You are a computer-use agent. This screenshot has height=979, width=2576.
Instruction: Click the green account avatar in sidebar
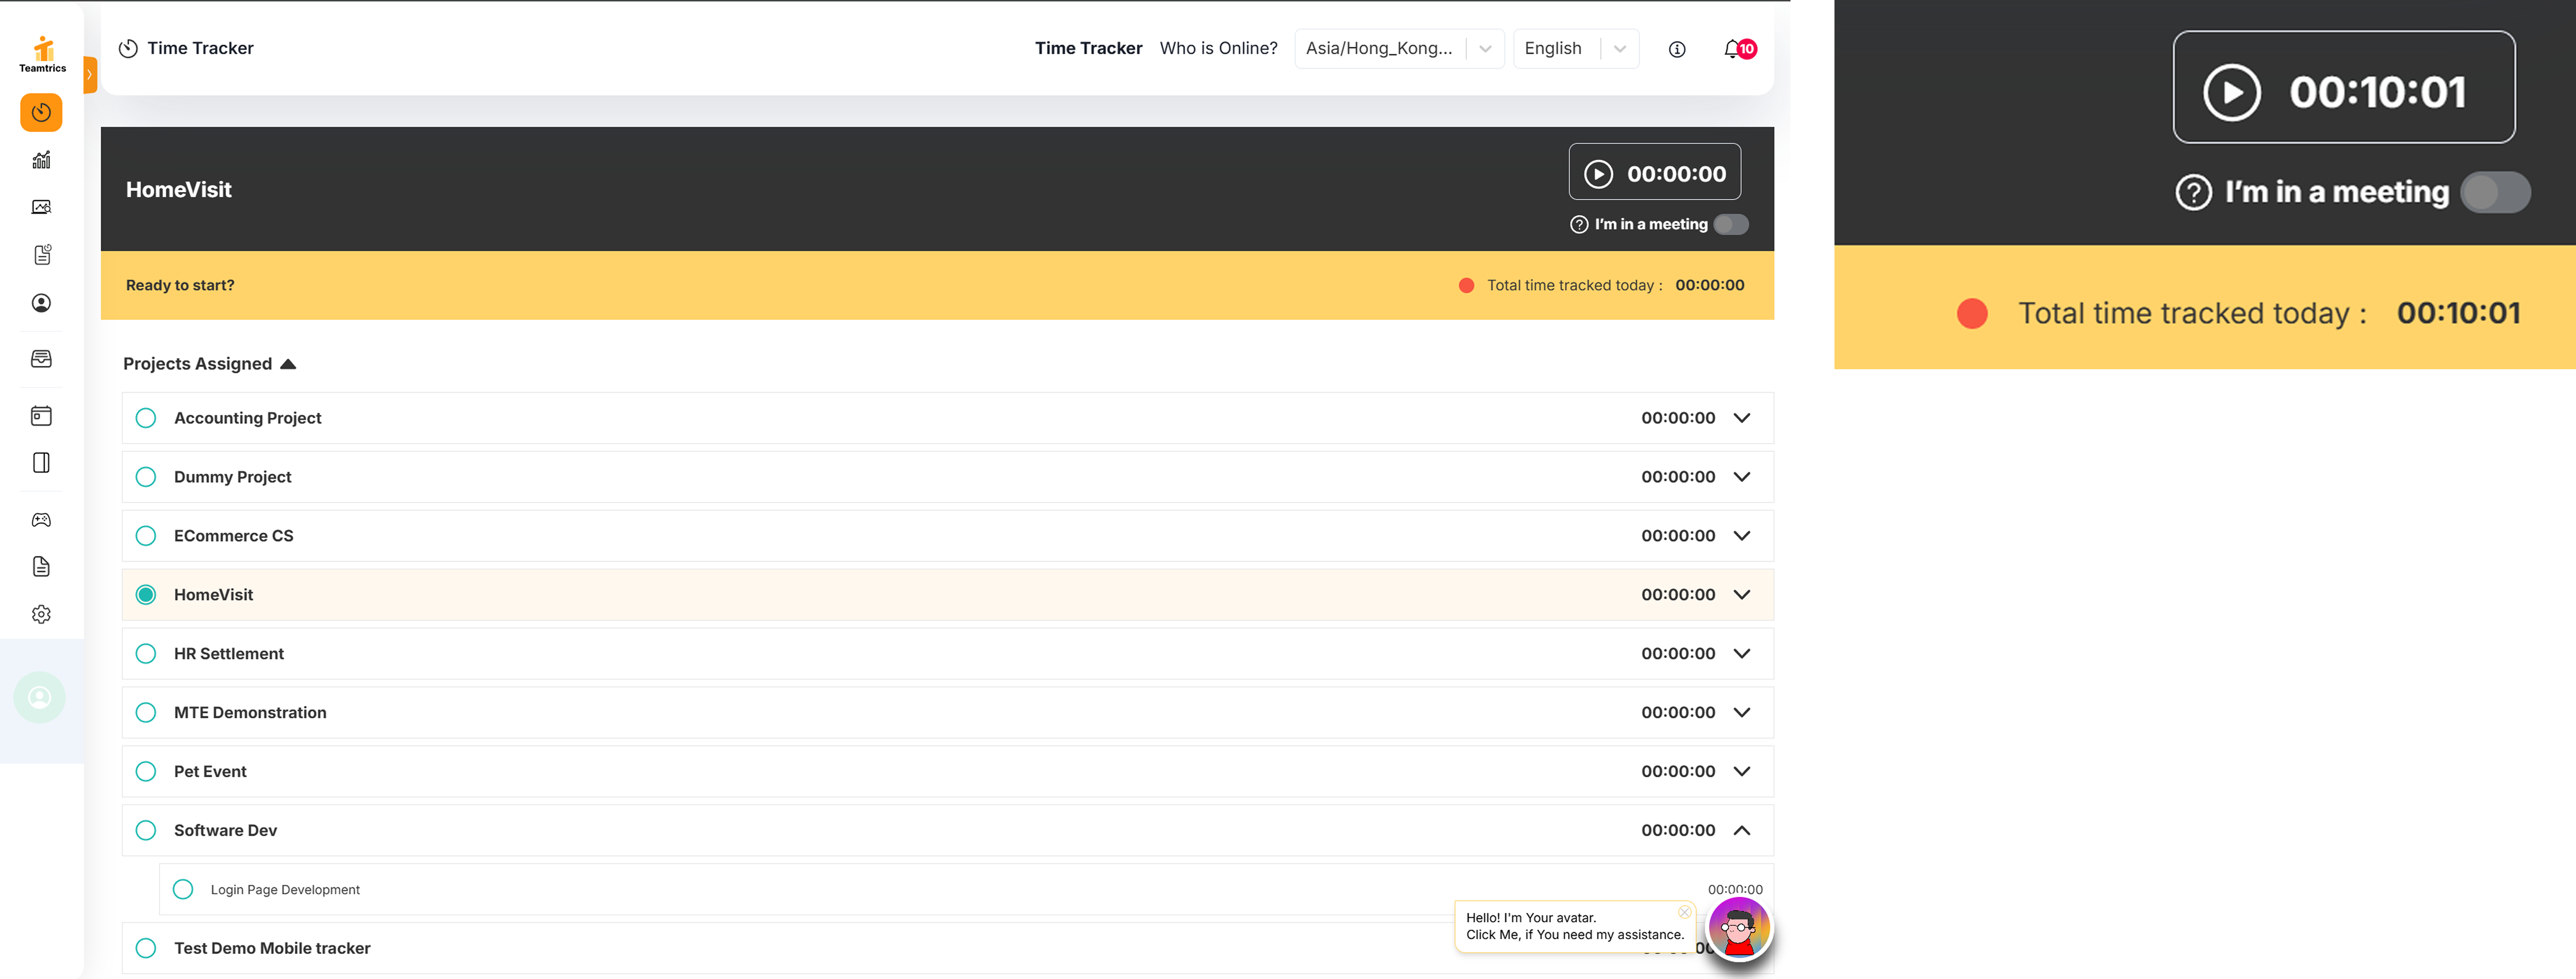click(x=40, y=698)
